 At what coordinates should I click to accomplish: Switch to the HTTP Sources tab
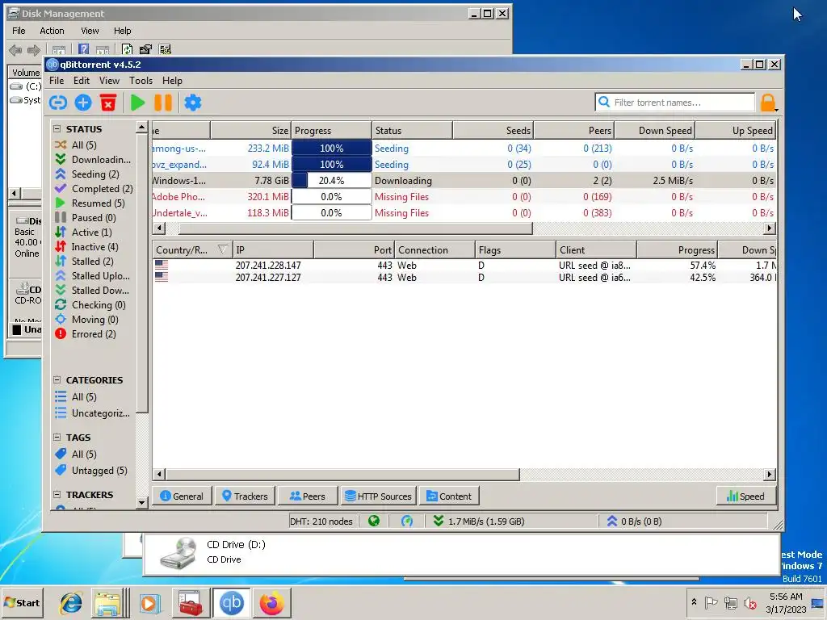click(378, 496)
